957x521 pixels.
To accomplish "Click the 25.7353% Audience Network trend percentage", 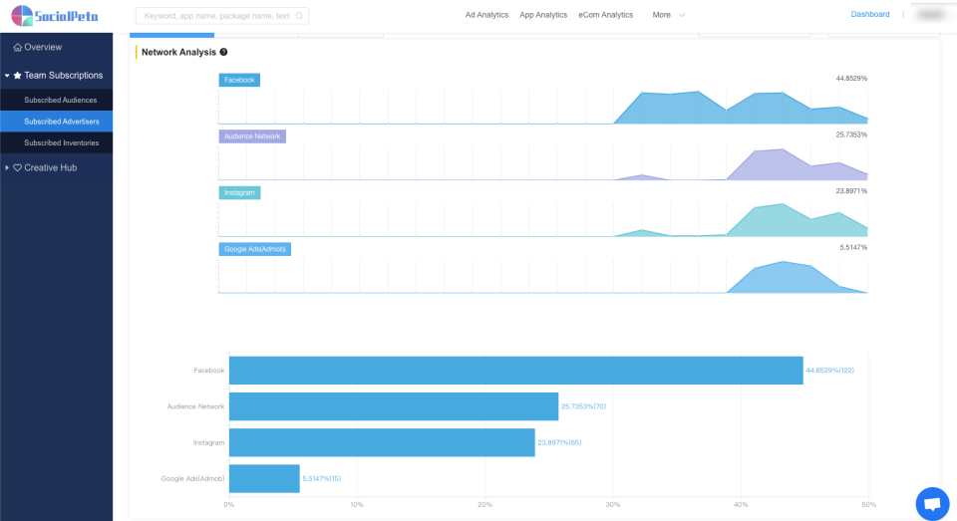I will 851,134.
